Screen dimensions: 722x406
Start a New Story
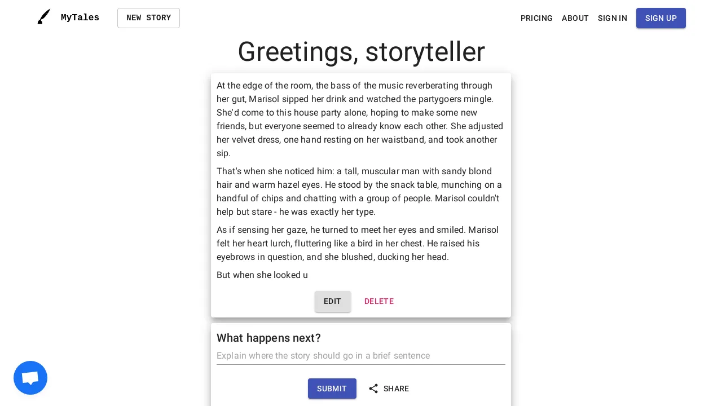click(x=148, y=18)
